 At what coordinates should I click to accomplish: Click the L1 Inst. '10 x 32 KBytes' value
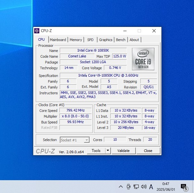click(126, 116)
